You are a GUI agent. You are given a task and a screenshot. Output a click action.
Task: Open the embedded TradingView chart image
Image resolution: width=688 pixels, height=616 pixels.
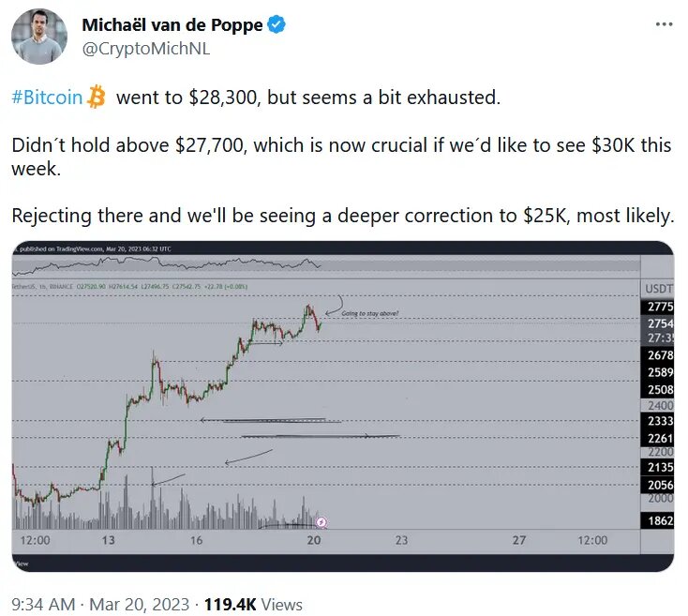(343, 406)
